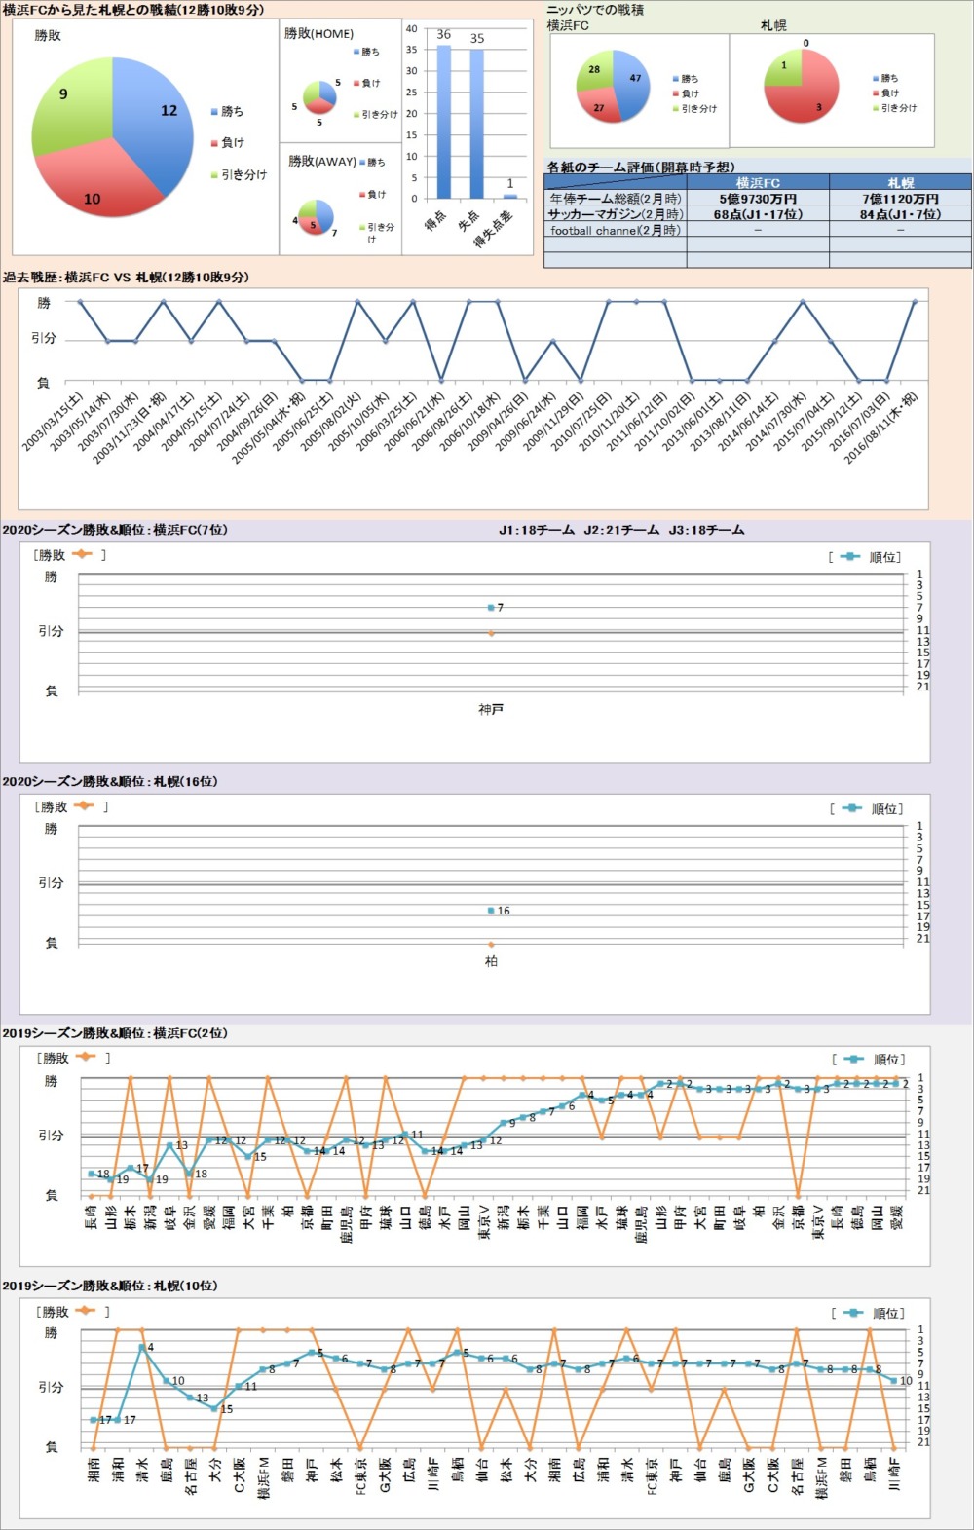The height and width of the screenshot is (1530, 974).
Task: Click the teal 順位 legend marker in 2019 横浜FC chart
Action: click(853, 1059)
